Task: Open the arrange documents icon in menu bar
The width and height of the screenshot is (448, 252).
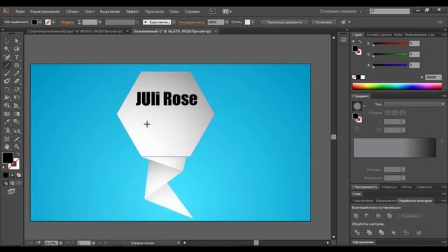Action: tap(227, 11)
